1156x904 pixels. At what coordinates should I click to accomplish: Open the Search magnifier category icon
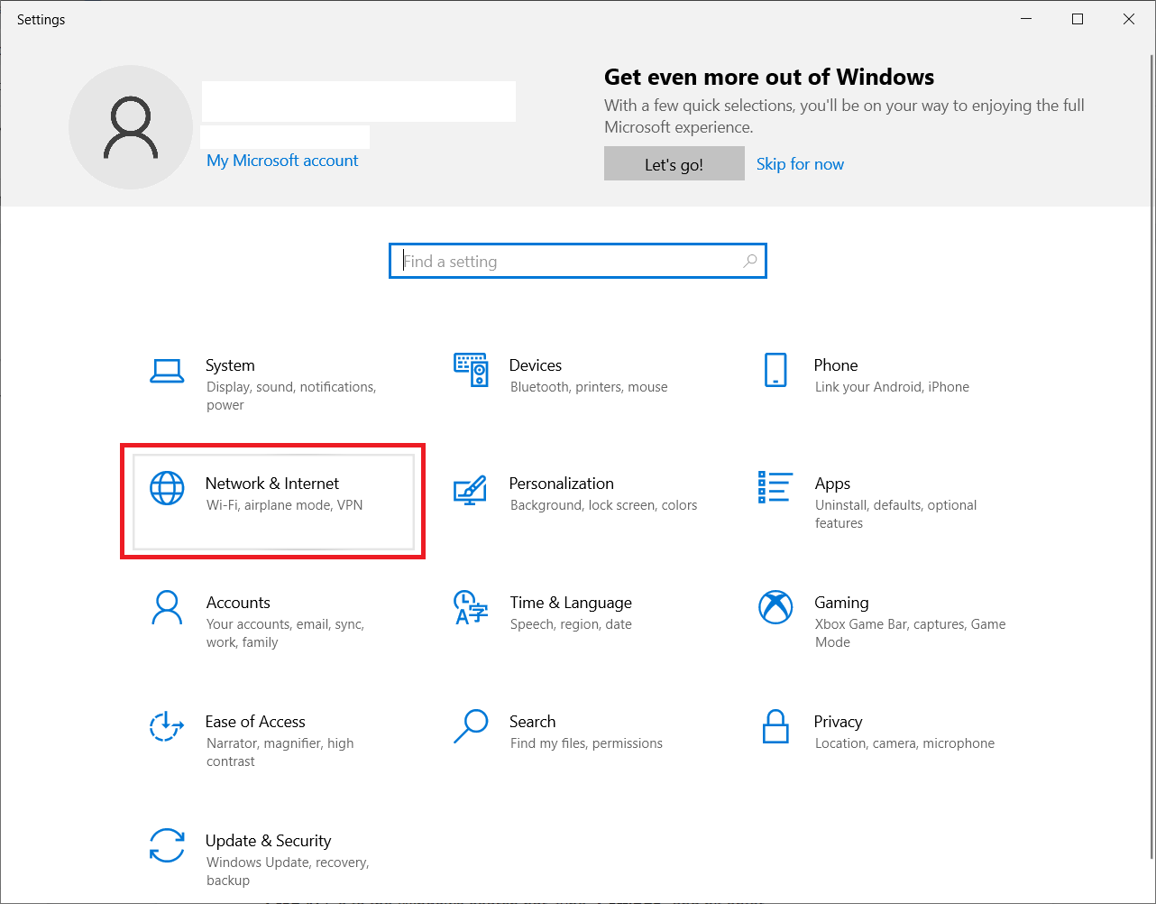click(471, 726)
